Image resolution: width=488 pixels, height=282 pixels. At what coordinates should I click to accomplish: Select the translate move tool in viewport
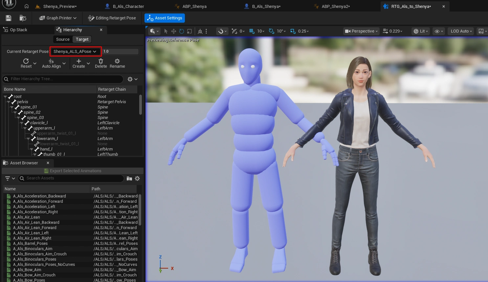[x=174, y=31]
